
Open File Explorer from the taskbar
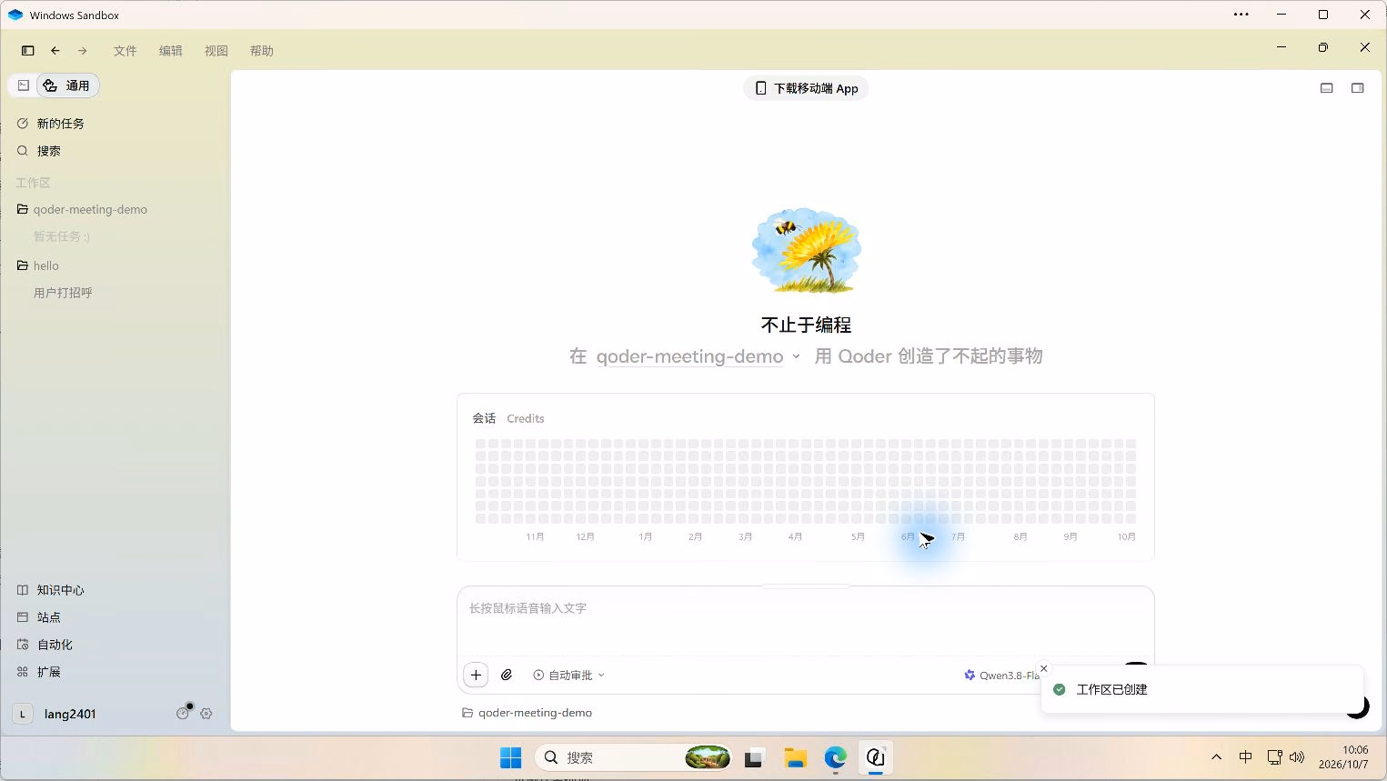tap(796, 757)
